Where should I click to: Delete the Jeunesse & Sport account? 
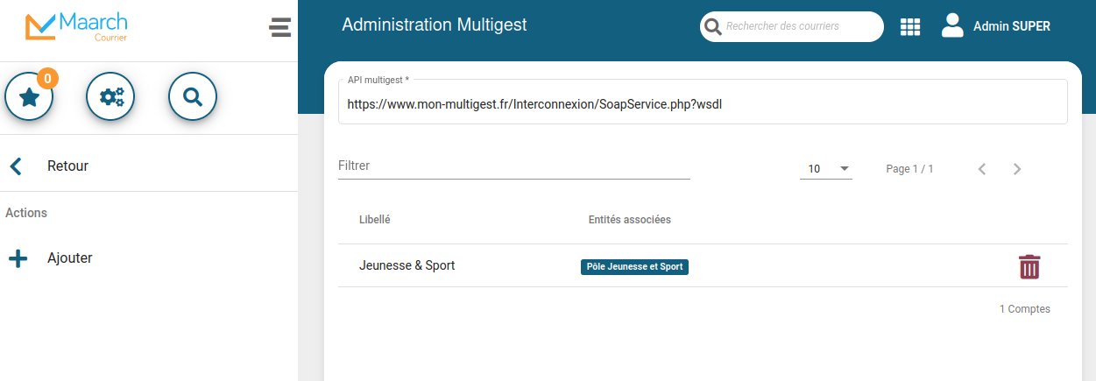tap(1029, 266)
